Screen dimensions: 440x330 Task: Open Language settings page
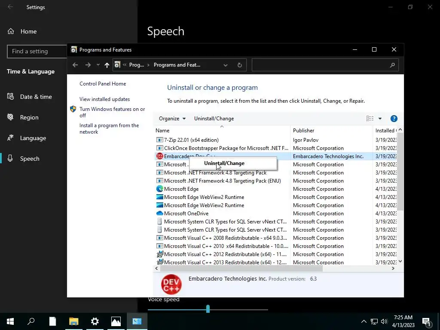pos(34,138)
